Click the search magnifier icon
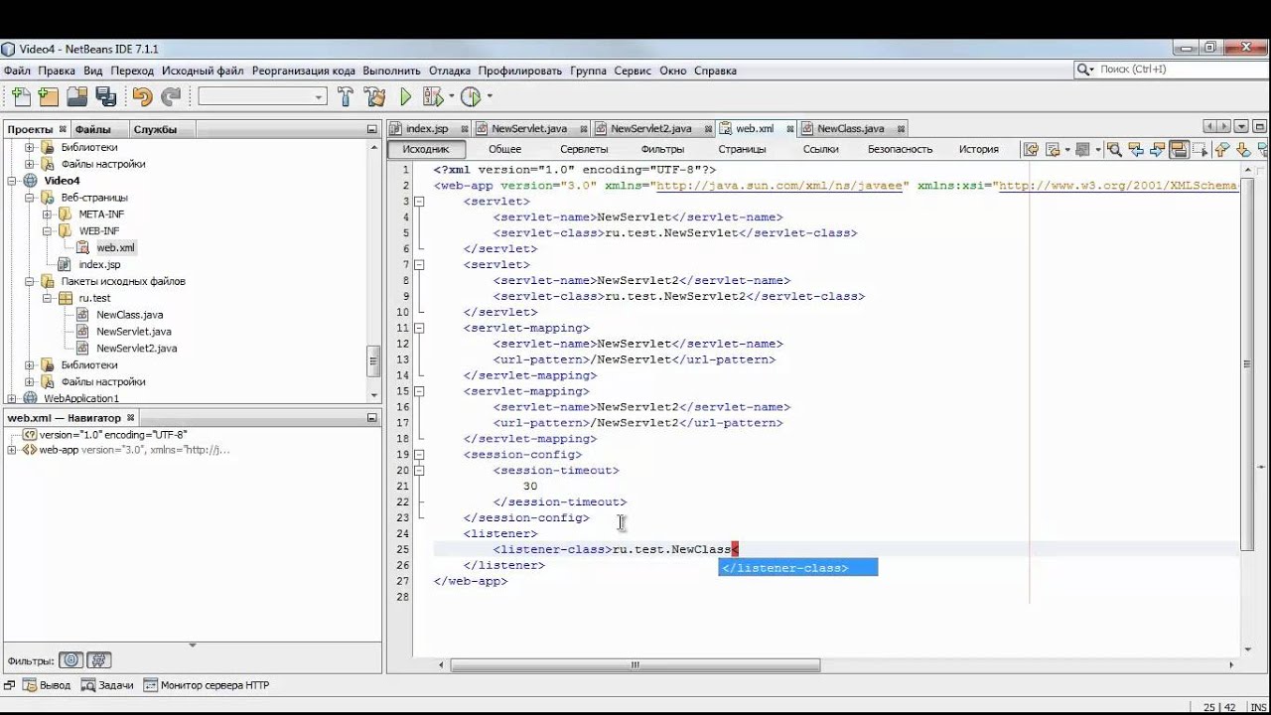The height and width of the screenshot is (715, 1271). click(1084, 70)
